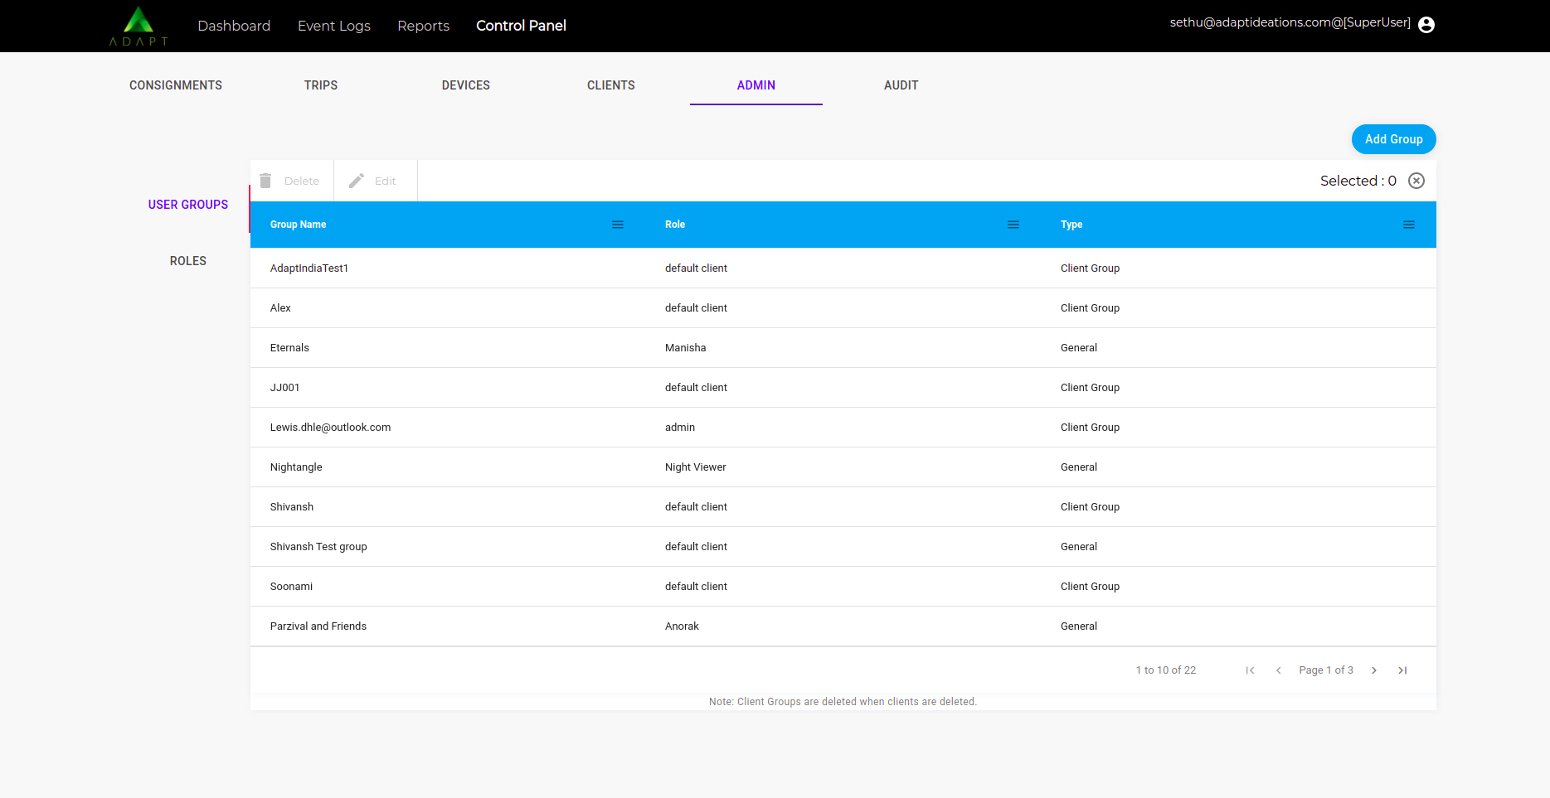Select the JJ001 group row
The image size is (1550, 798).
tap(843, 388)
